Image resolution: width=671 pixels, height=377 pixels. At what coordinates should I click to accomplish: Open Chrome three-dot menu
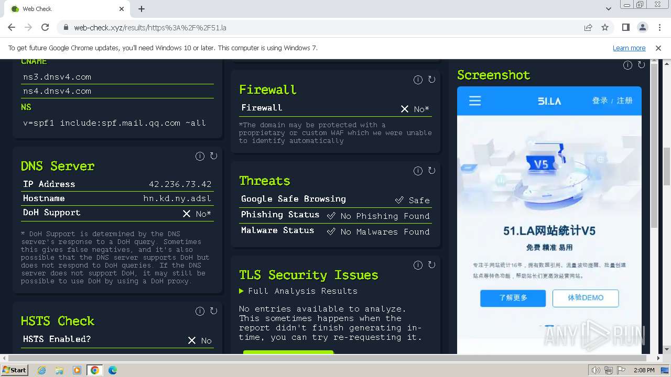point(659,27)
